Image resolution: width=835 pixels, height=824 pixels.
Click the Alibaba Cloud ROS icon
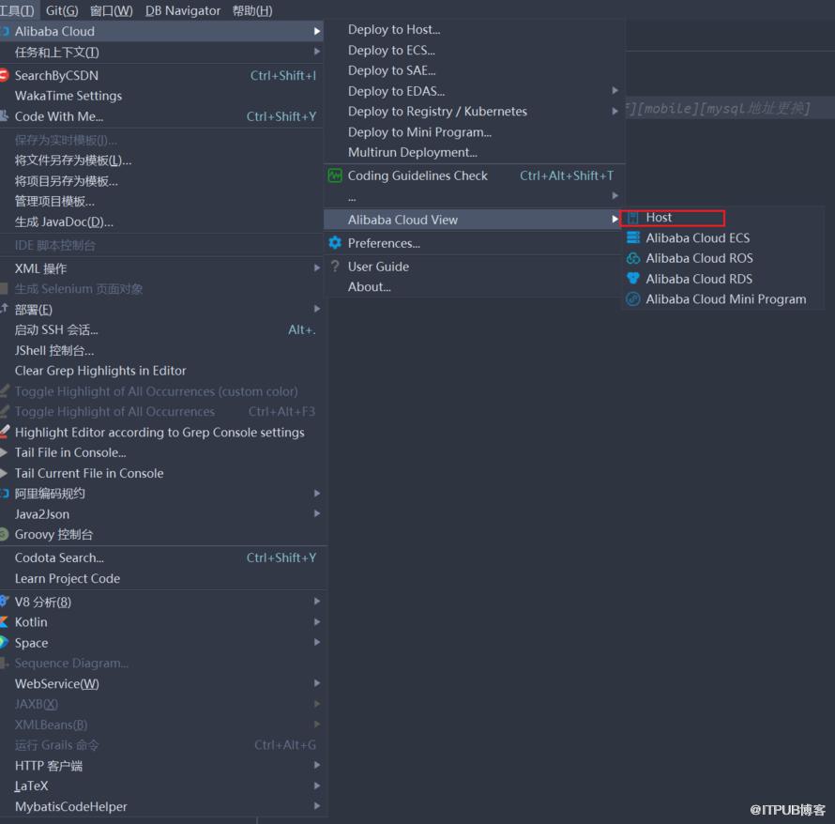[x=633, y=258]
